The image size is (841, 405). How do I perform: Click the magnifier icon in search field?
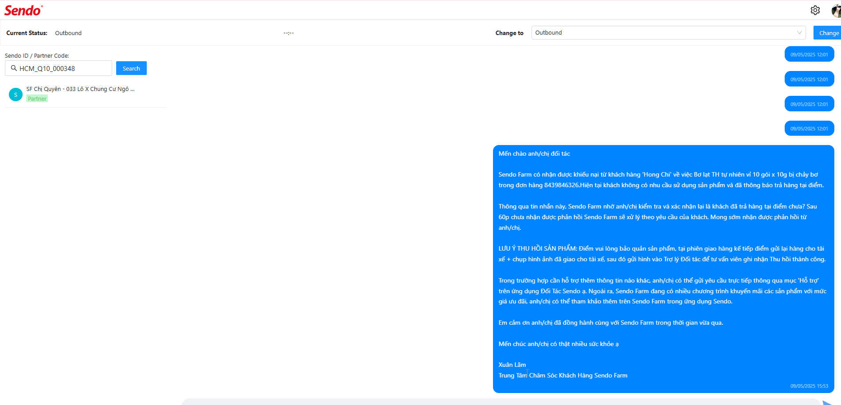[x=14, y=68]
